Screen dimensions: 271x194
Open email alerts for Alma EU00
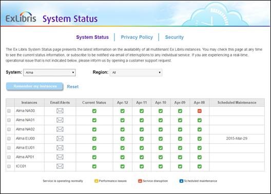[x=60, y=139]
